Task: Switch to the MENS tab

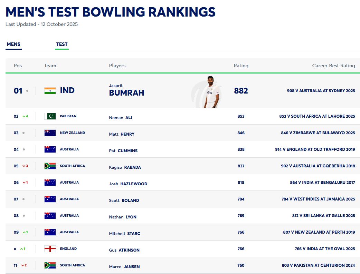Action: pos(13,44)
